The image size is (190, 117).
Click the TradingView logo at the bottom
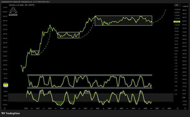[x=11, y=113]
